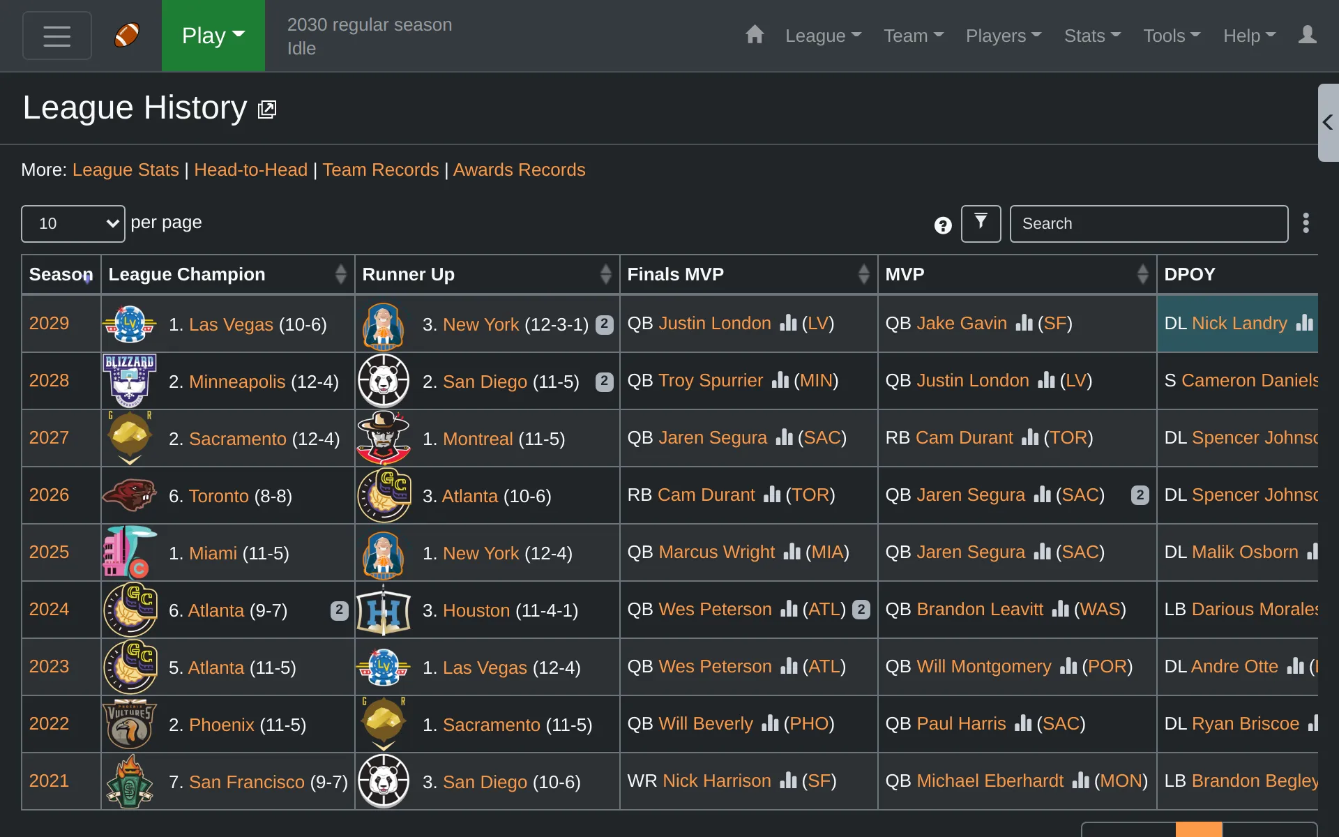The width and height of the screenshot is (1339, 837).
Task: Open the Team dropdown menu
Action: tap(911, 36)
